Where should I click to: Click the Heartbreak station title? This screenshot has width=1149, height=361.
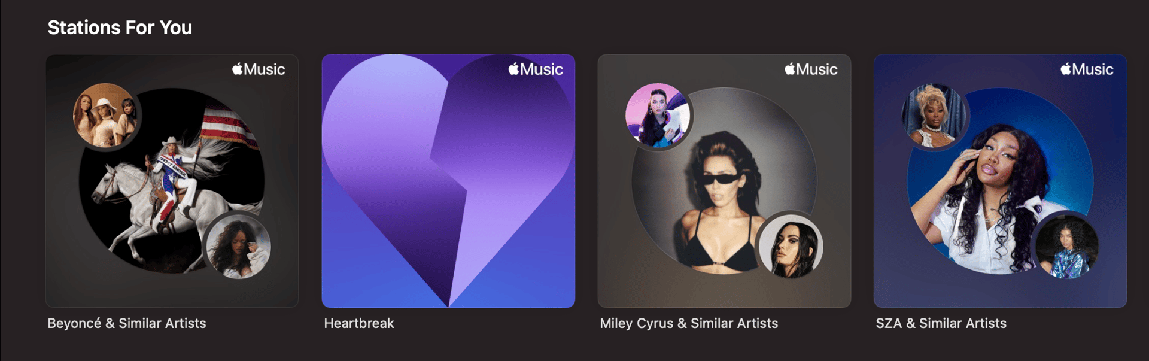pyautogui.click(x=359, y=323)
